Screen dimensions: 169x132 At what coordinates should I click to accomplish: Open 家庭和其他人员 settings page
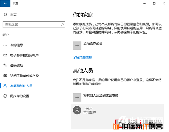(x=21, y=86)
